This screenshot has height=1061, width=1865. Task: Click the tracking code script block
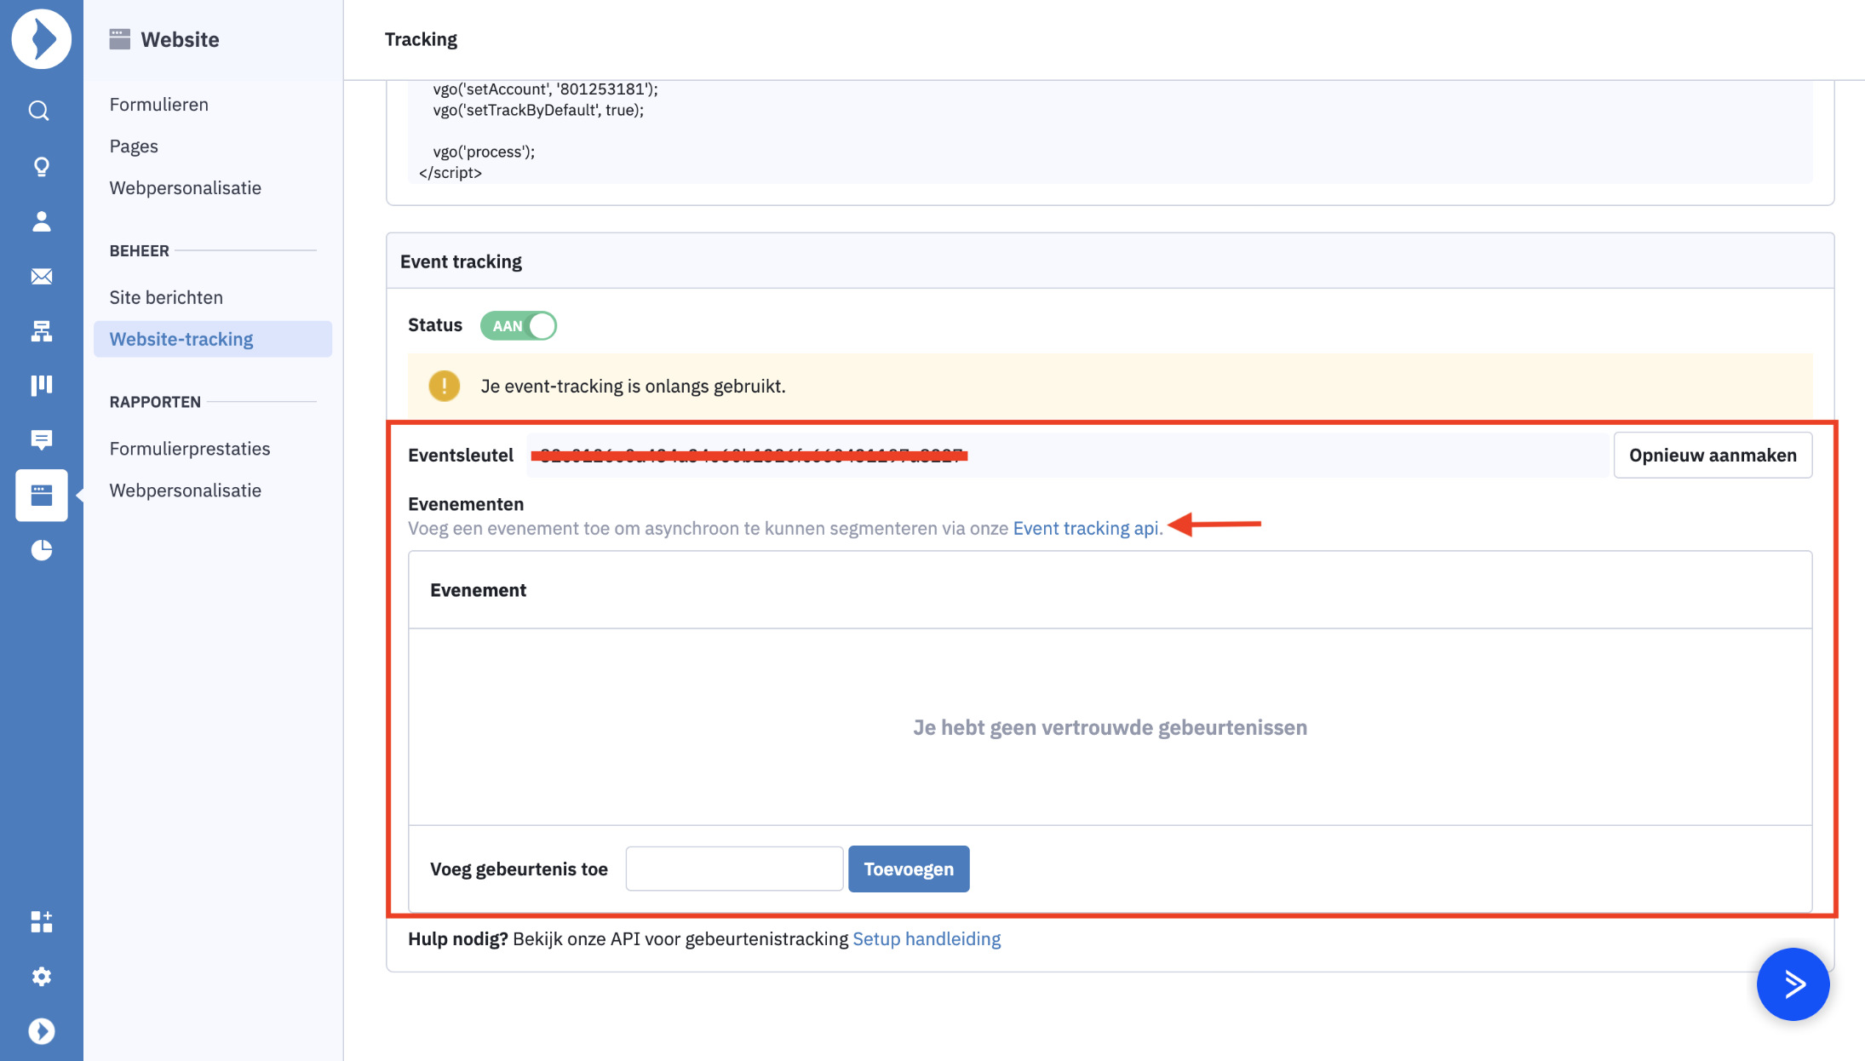[x=1110, y=132]
